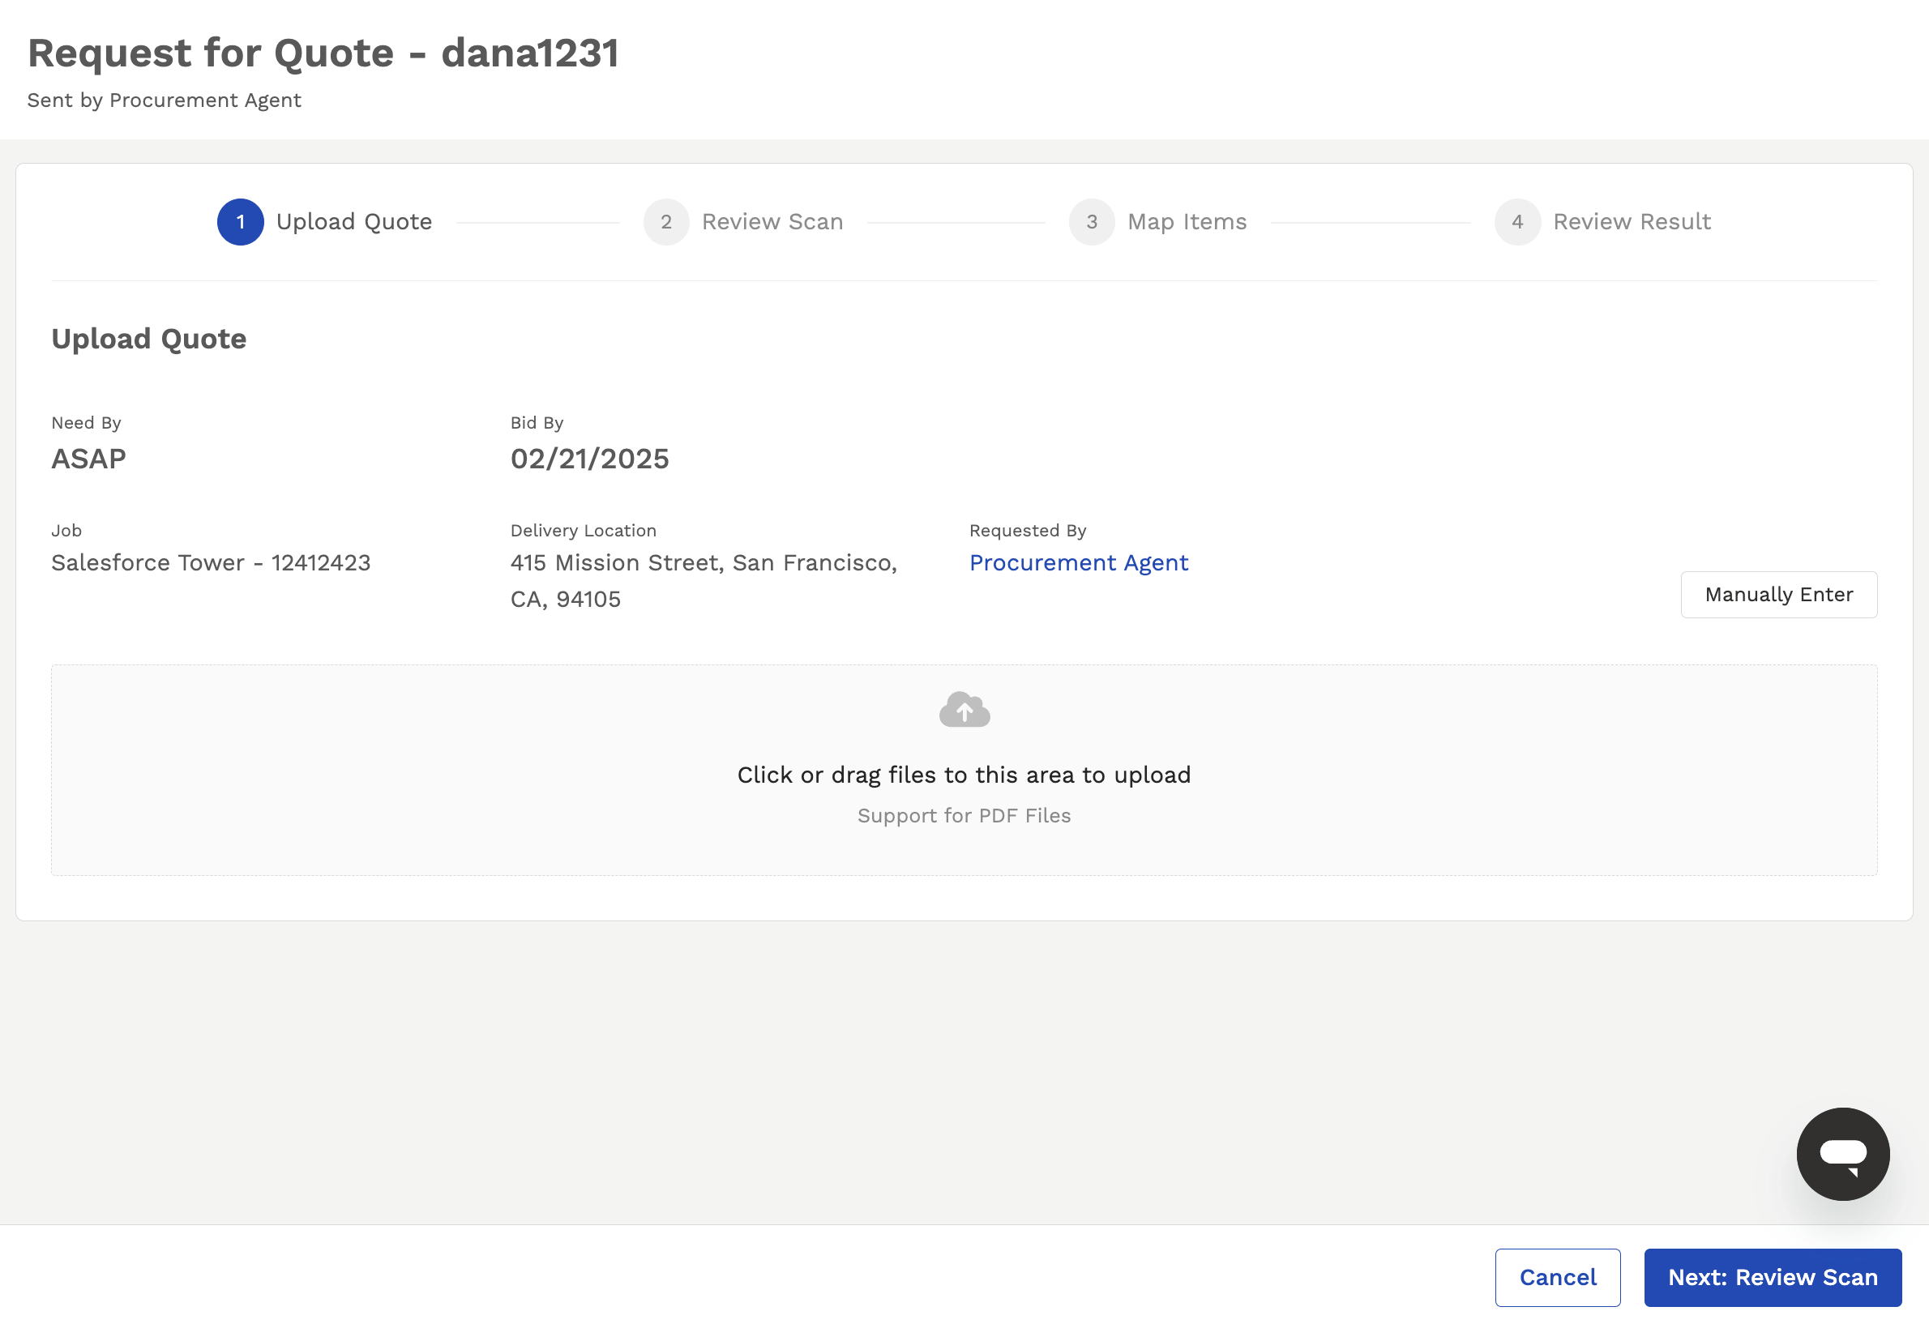
Task: Click the Support for PDF Files text
Action: (x=964, y=815)
